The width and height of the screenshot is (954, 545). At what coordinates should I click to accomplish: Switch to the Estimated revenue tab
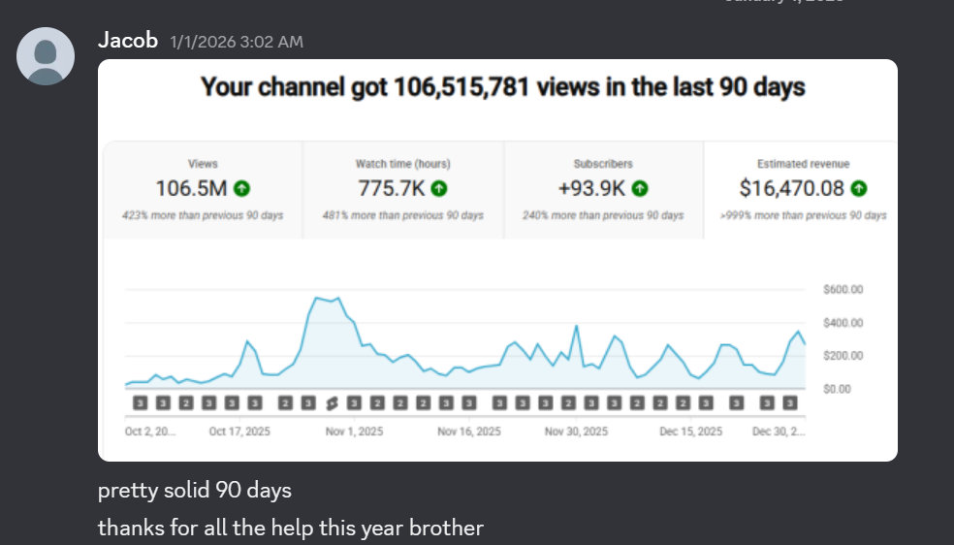(801, 190)
